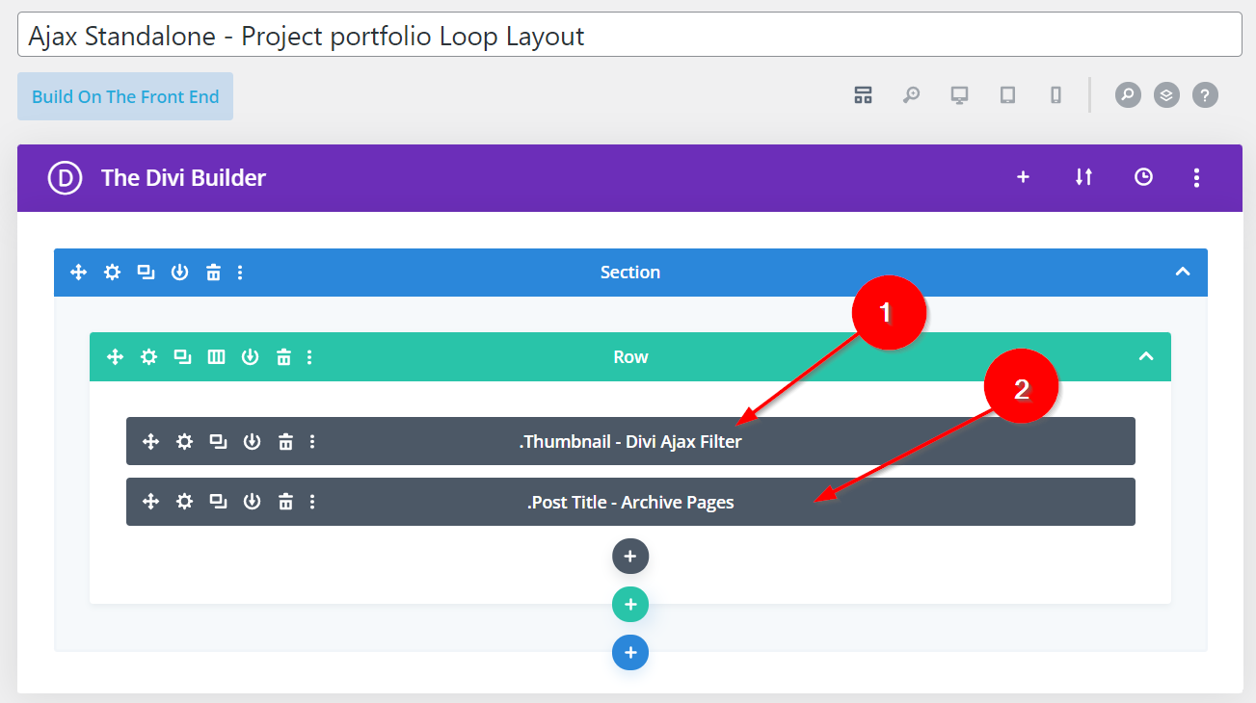This screenshot has width=1256, height=703.
Task: Open portability import/export arrows icon
Action: click(x=1083, y=177)
